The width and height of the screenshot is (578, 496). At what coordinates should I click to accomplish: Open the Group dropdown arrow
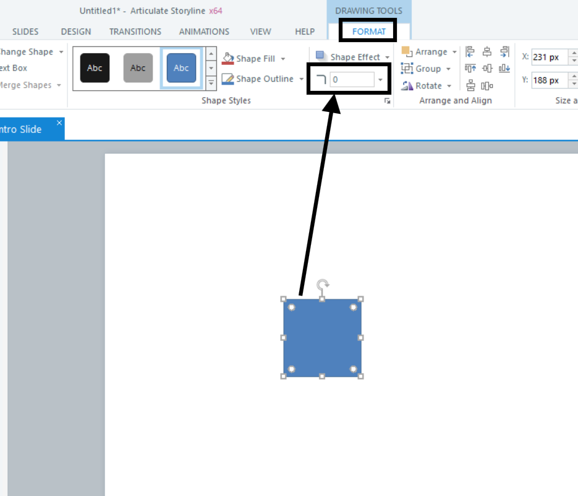448,69
